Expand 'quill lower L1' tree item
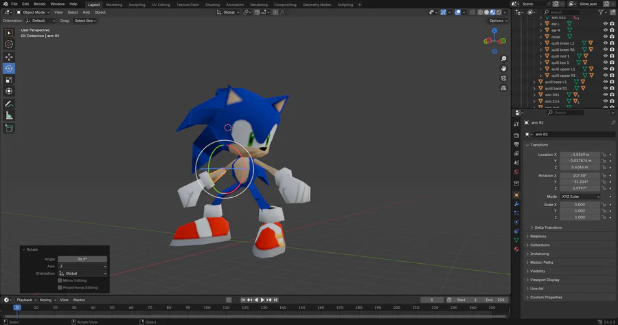Screen dimensions: 618x325 (x=541, y=43)
